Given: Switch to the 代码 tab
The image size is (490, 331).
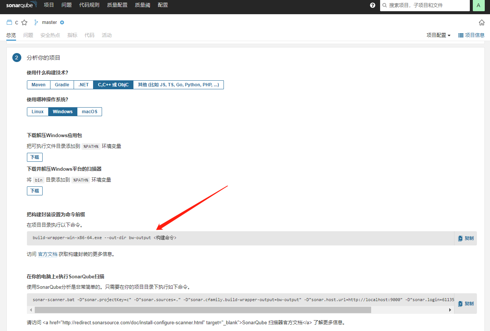Looking at the screenshot, I should click(89, 35).
